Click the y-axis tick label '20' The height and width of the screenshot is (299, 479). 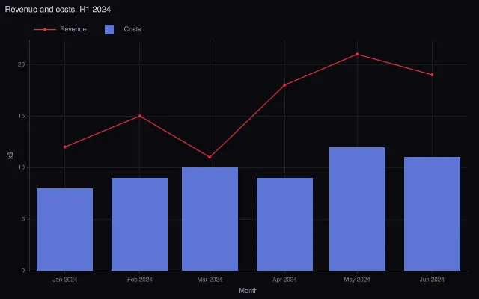click(x=21, y=65)
